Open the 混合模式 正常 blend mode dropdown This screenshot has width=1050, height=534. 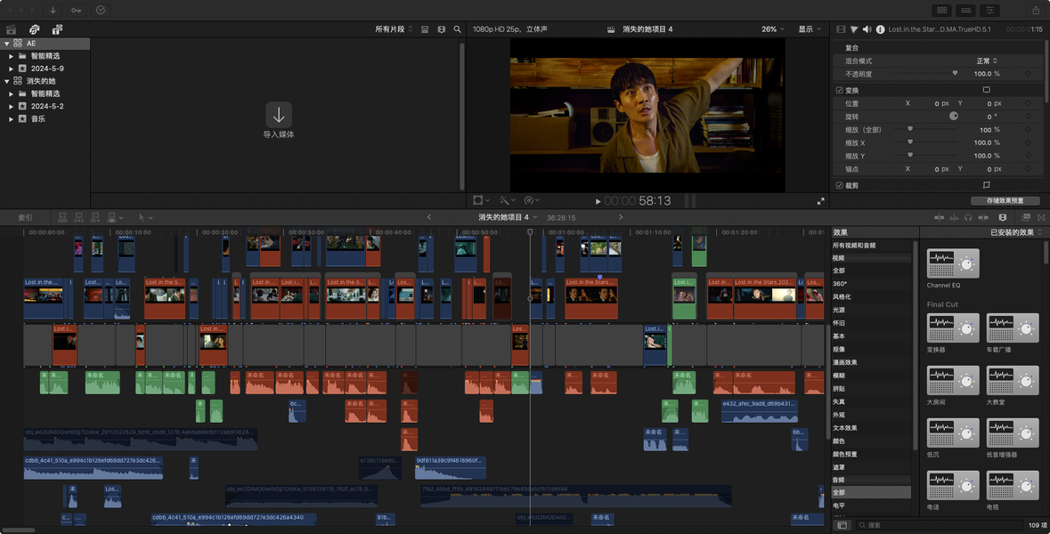tap(987, 61)
